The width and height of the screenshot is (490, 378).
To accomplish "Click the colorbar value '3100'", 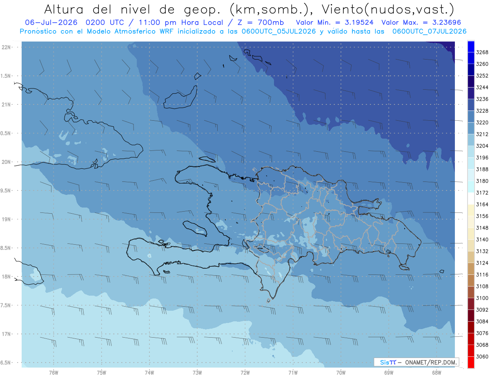I will coord(482,298).
